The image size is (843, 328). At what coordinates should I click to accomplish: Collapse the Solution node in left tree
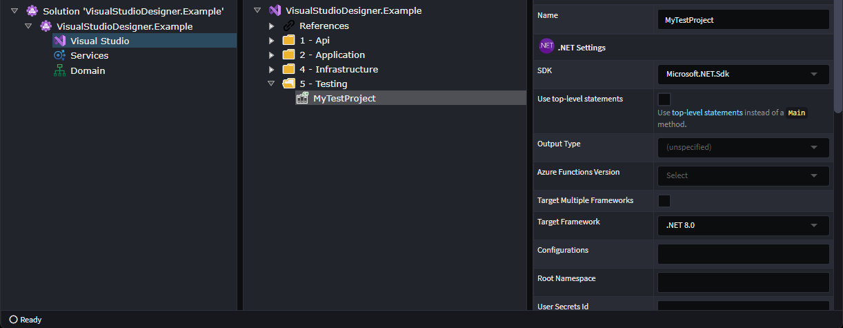coord(14,11)
